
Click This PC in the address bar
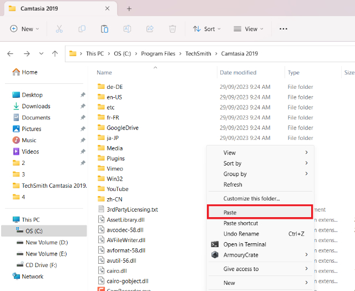(x=95, y=54)
